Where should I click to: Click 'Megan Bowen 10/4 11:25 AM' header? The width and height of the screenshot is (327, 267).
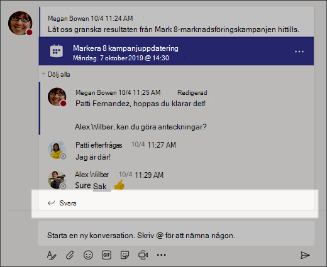coord(118,92)
